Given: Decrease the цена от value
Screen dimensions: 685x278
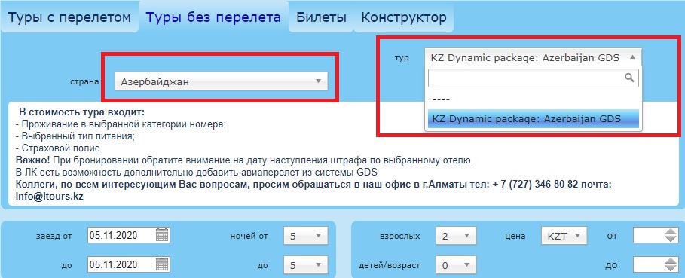Looking at the screenshot, I should click(671, 240).
